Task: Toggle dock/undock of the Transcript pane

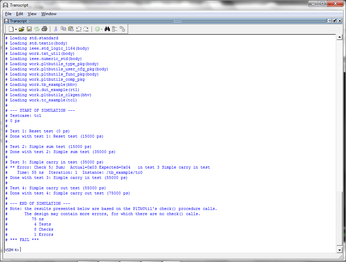Action: (x=335, y=21)
